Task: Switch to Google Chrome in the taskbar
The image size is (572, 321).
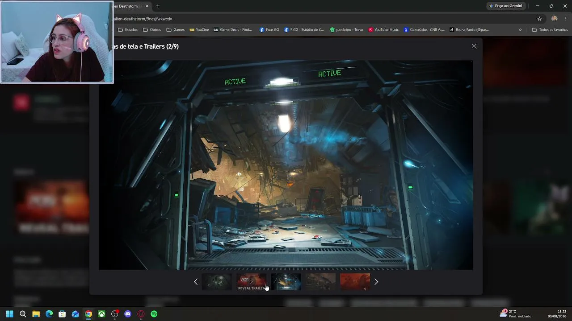Action: [88, 314]
